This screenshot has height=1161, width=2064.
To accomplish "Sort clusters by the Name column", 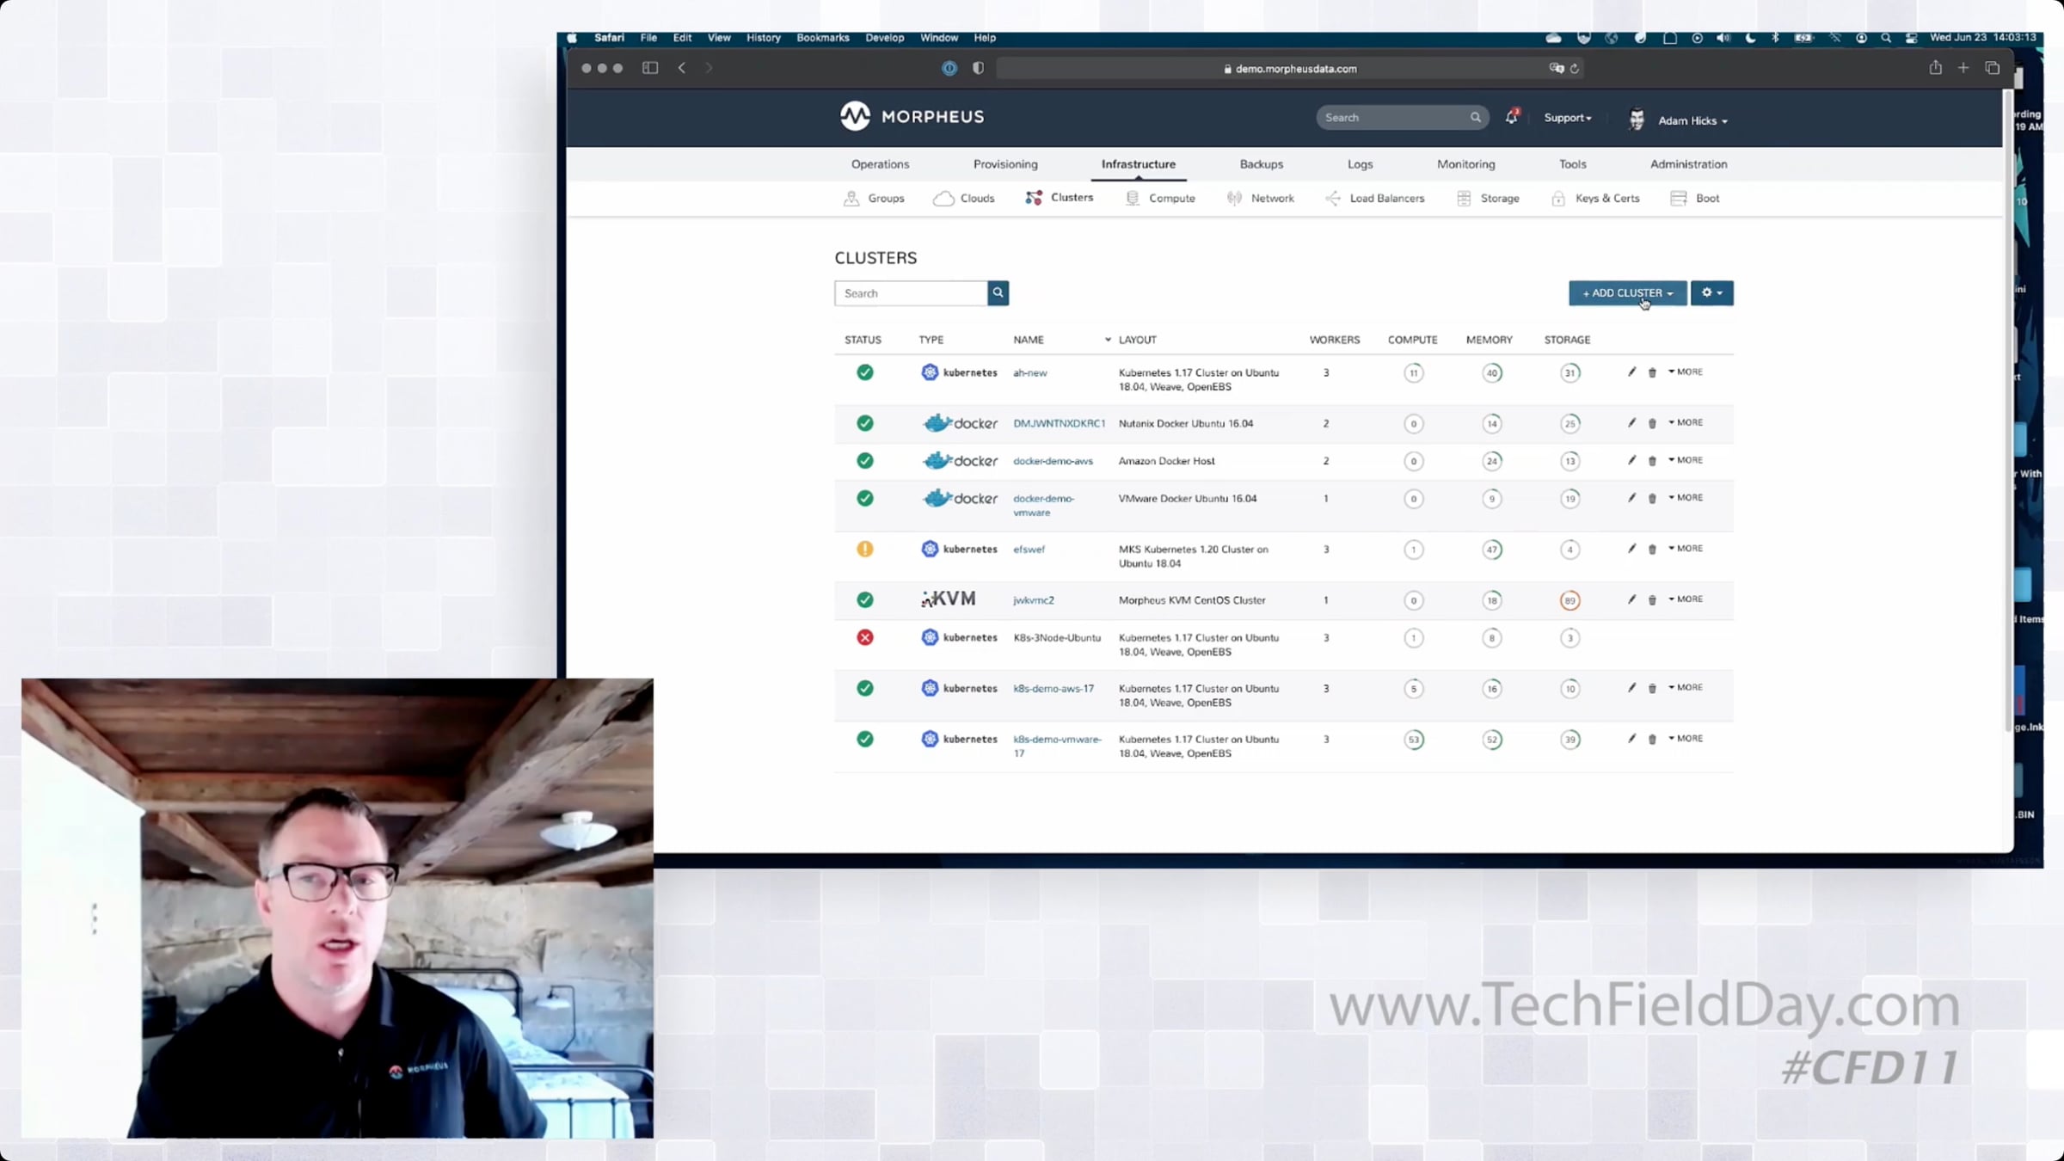I will tap(1029, 340).
